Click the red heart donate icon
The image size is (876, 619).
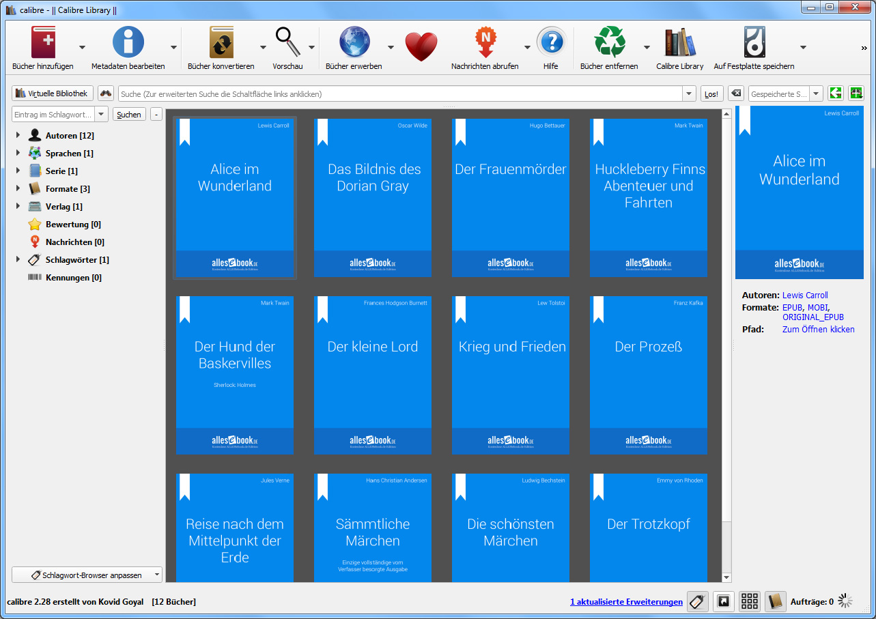pos(421,46)
